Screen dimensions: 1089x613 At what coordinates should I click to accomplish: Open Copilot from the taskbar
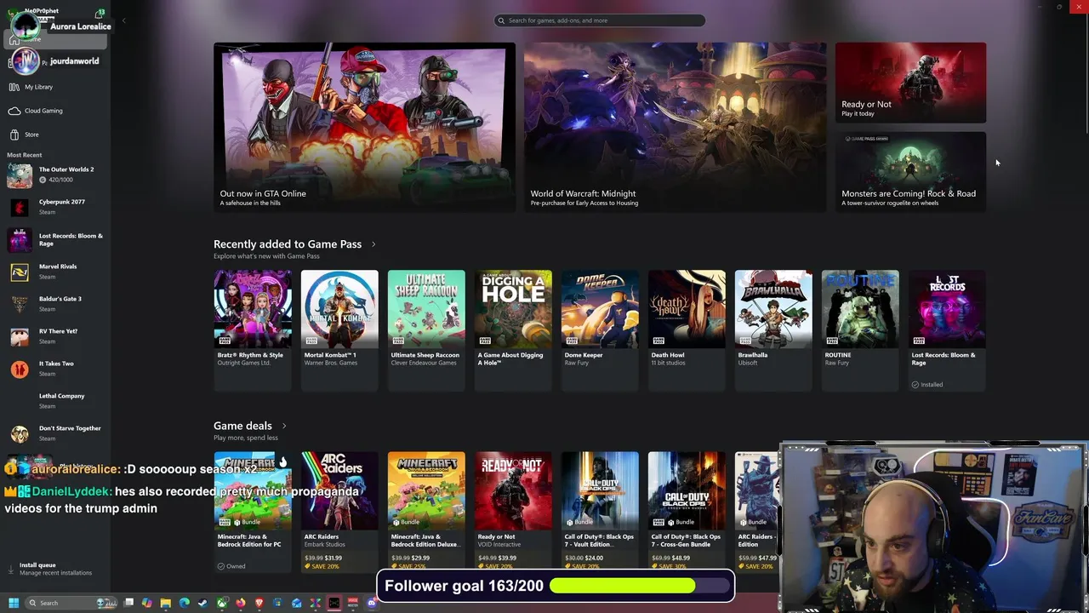[147, 603]
